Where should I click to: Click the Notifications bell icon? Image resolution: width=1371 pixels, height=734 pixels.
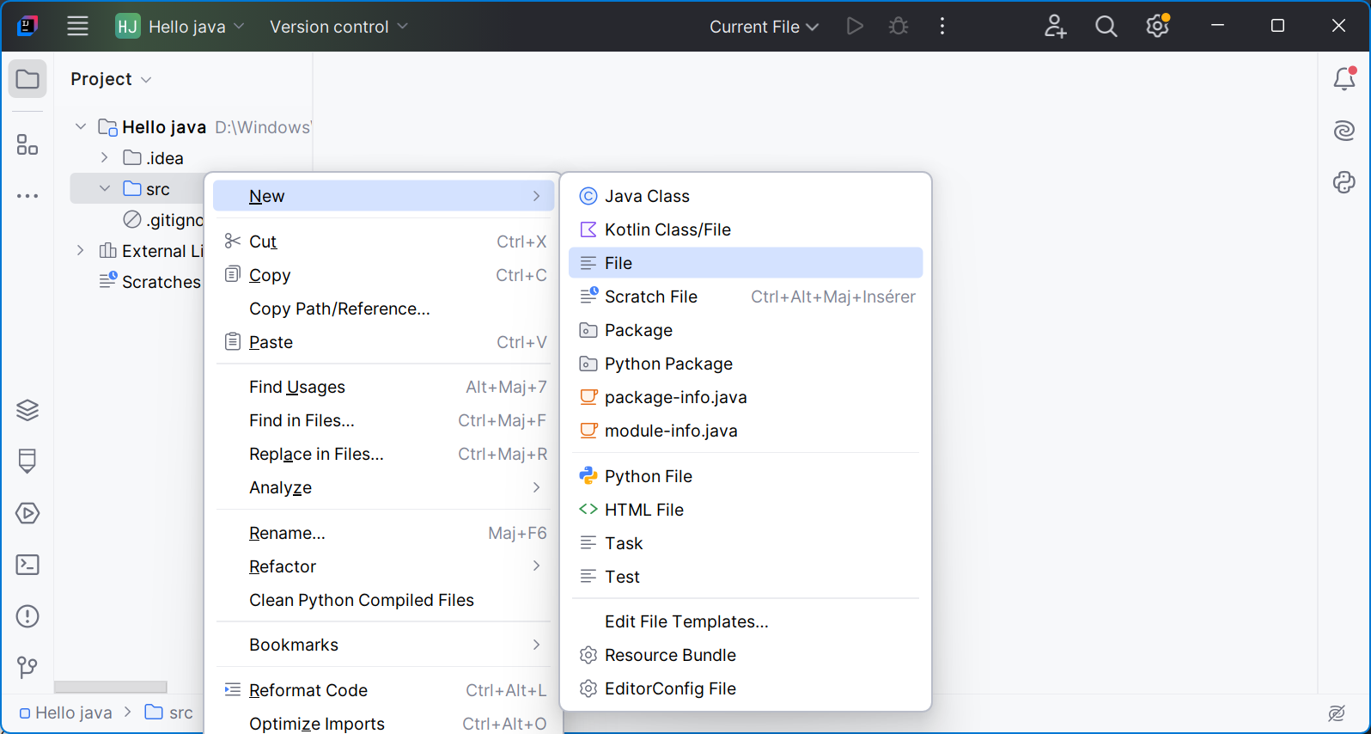(1344, 79)
